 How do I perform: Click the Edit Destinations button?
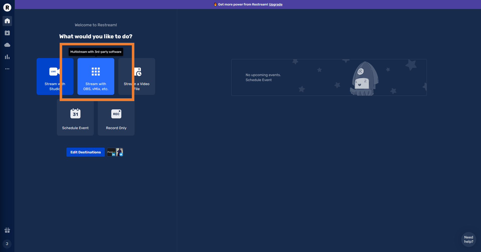(85, 152)
